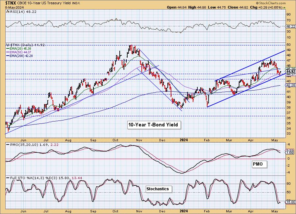296x214 pixels.
Task: Click the High 44.98 value
Action: click(x=197, y=7)
